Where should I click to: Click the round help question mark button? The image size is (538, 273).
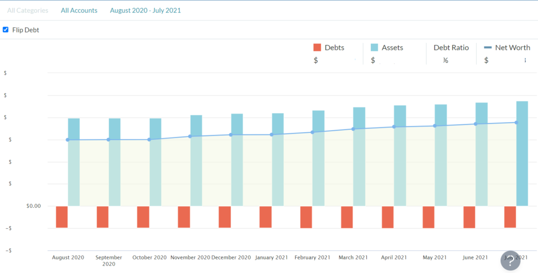(x=511, y=260)
